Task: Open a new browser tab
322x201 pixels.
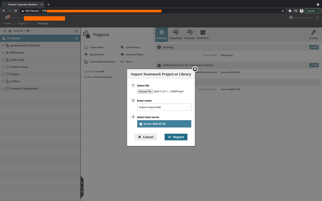Action: 48,5
